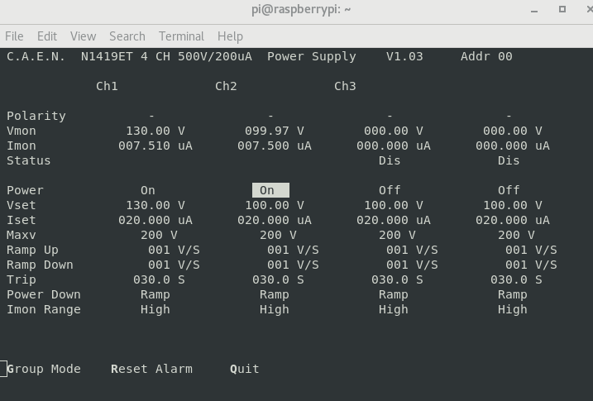Click the Reset Alarm option

point(151,369)
